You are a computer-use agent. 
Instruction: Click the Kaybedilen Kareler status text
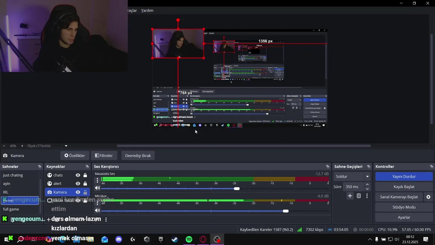click(x=266, y=230)
